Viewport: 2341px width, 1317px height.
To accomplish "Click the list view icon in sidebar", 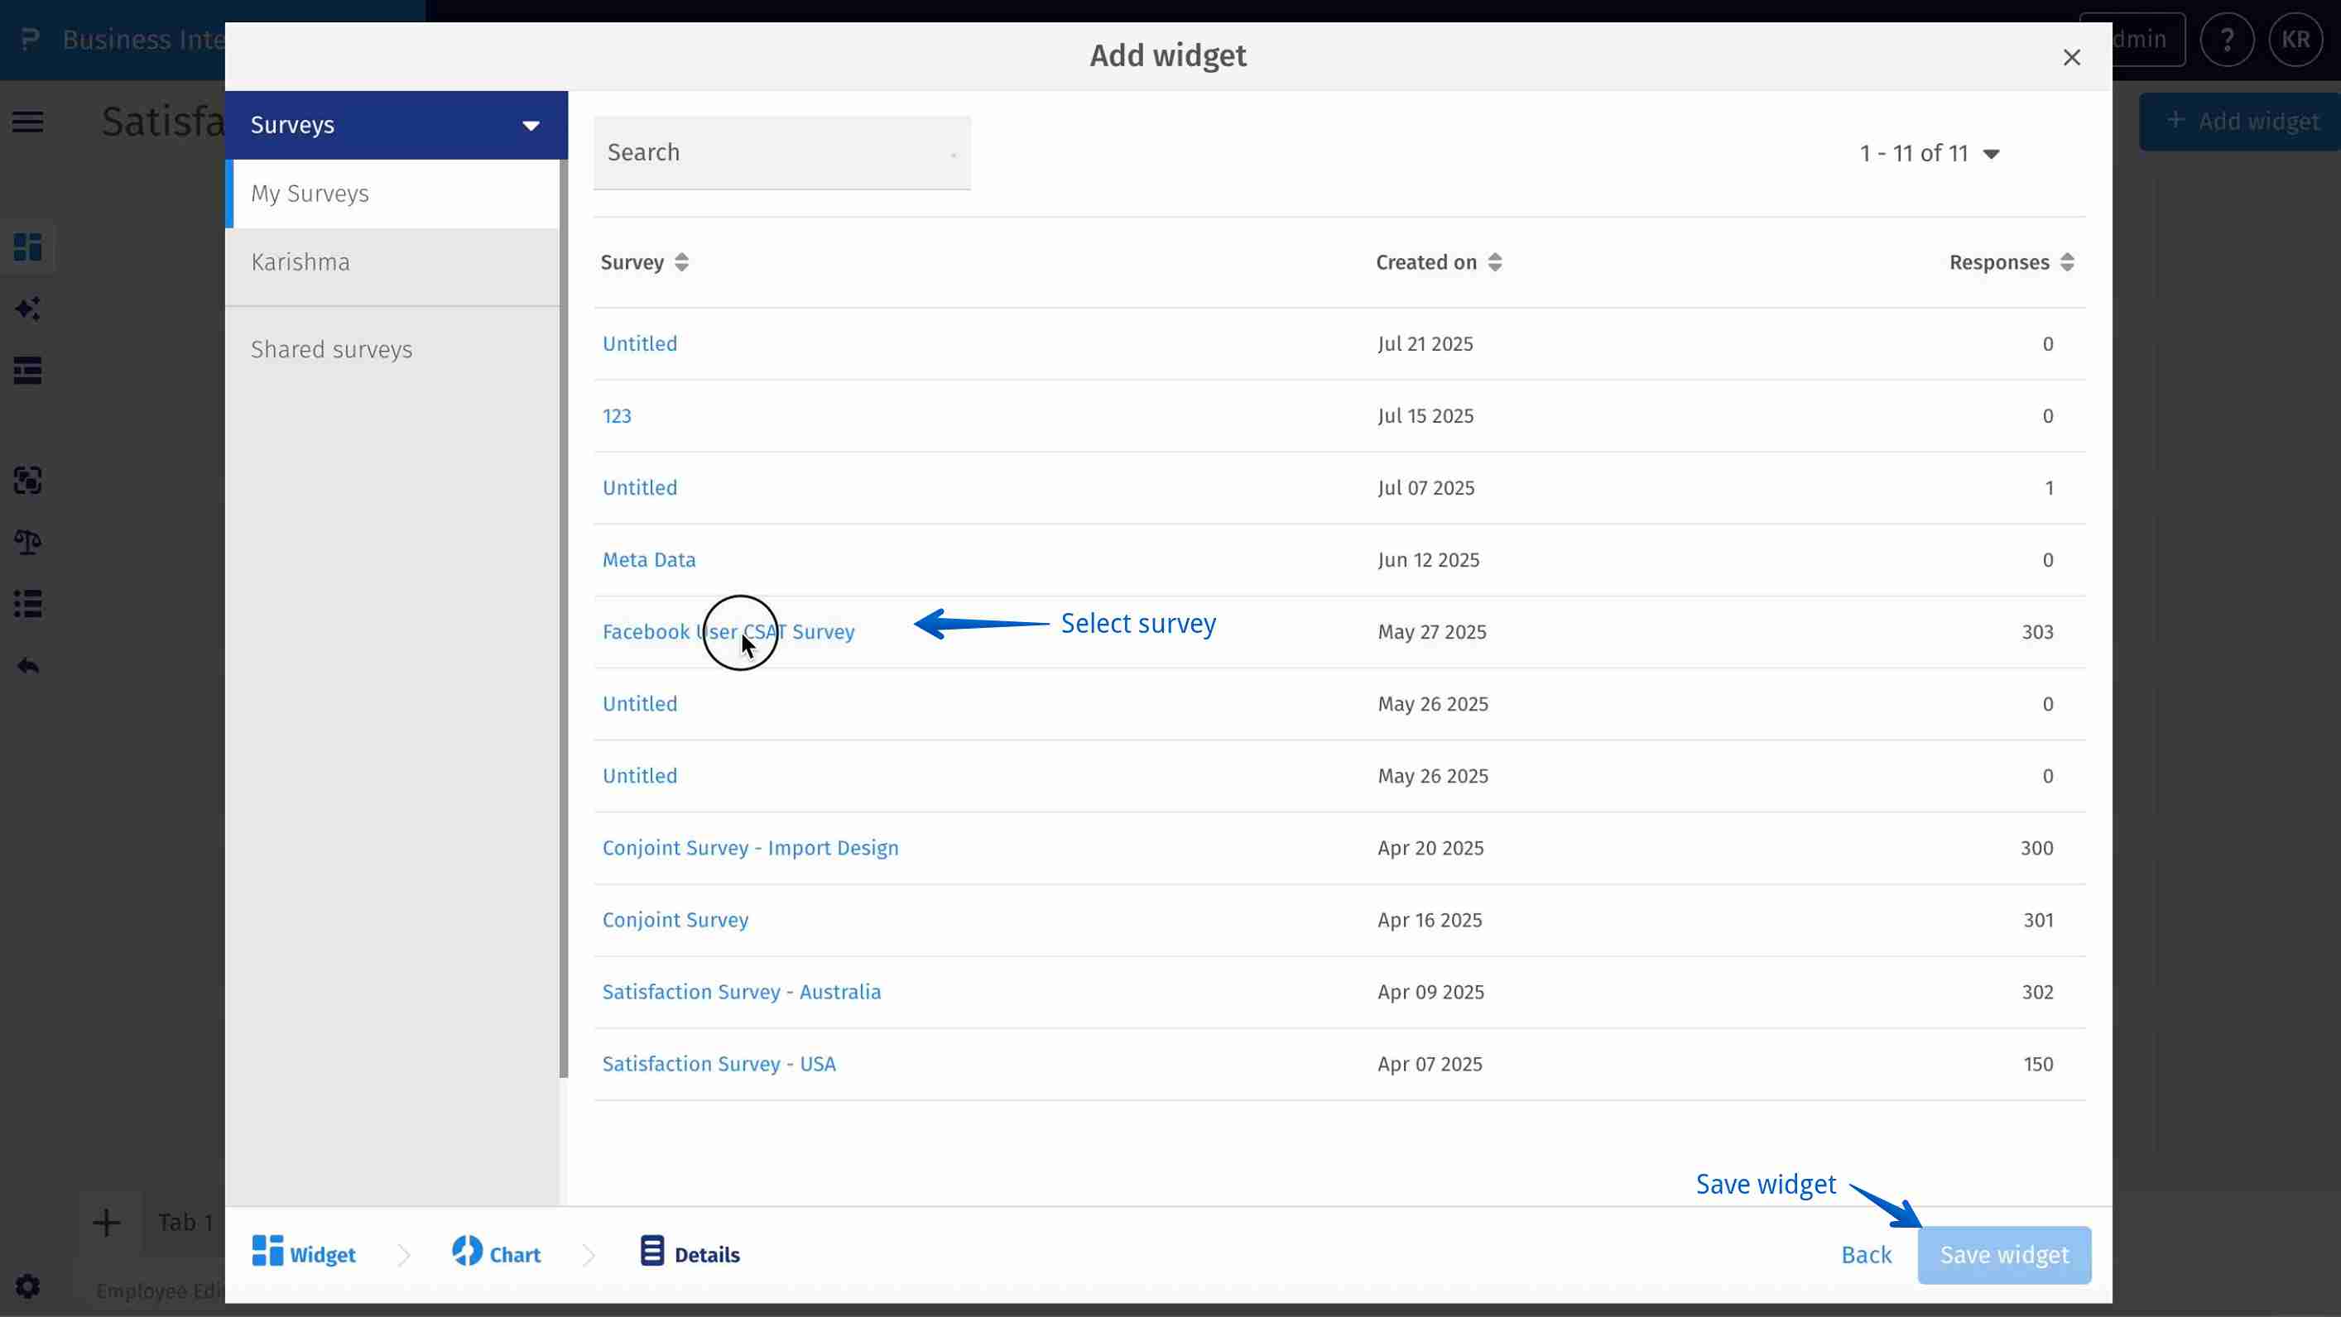I will (x=27, y=604).
